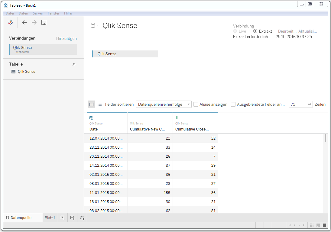Add a new dashboard
Screen dimensions: 331x232
[x=73, y=218]
